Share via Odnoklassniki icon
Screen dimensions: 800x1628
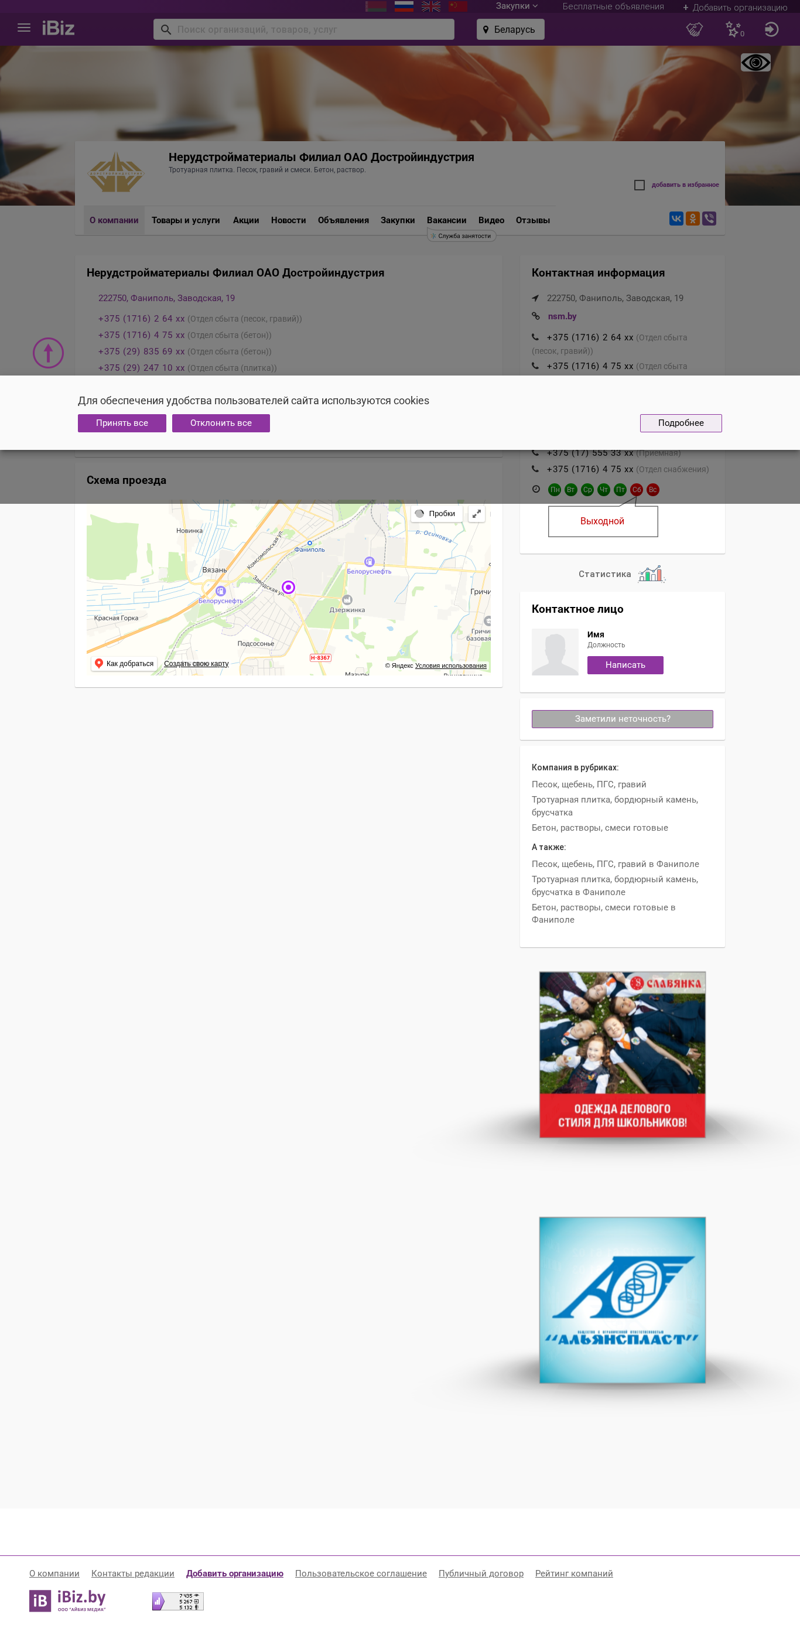click(693, 219)
